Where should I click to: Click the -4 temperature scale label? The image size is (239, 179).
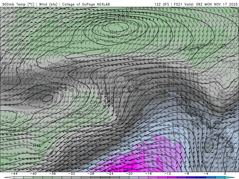[206, 174]
